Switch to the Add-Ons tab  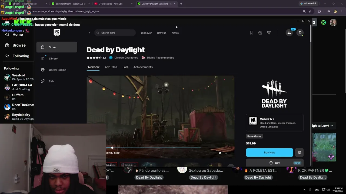(111, 67)
